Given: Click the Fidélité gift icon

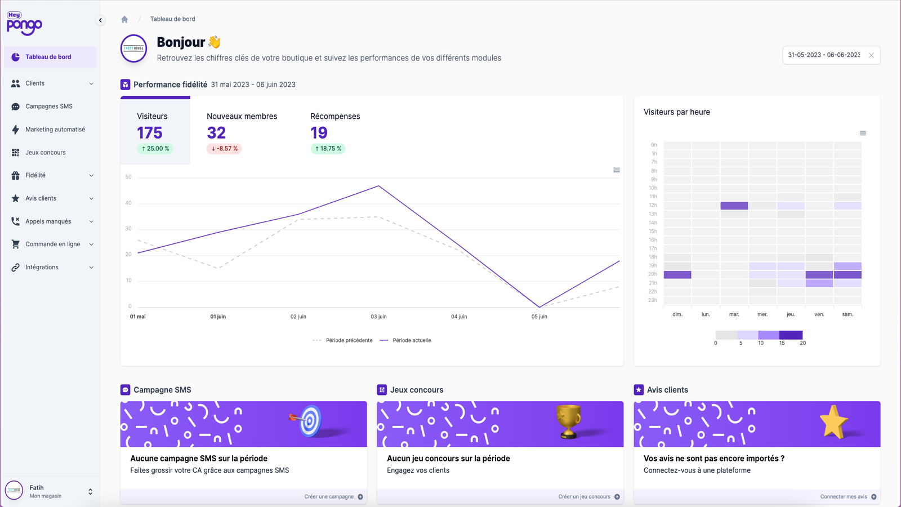Looking at the screenshot, I should (15, 175).
